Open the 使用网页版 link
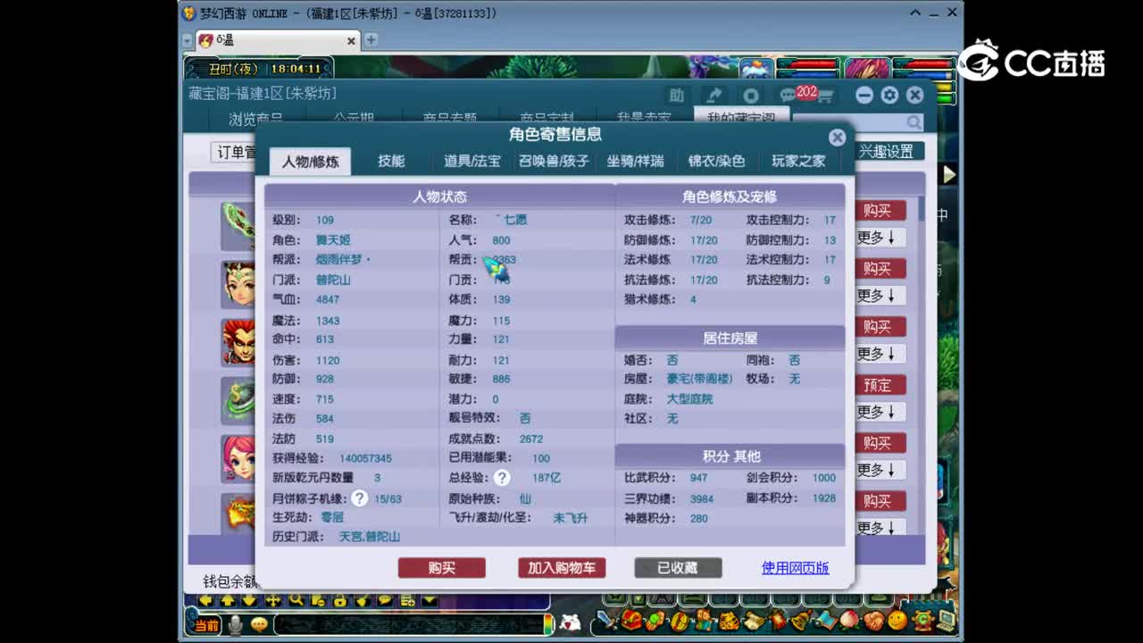Image resolution: width=1143 pixels, height=643 pixels. [795, 568]
